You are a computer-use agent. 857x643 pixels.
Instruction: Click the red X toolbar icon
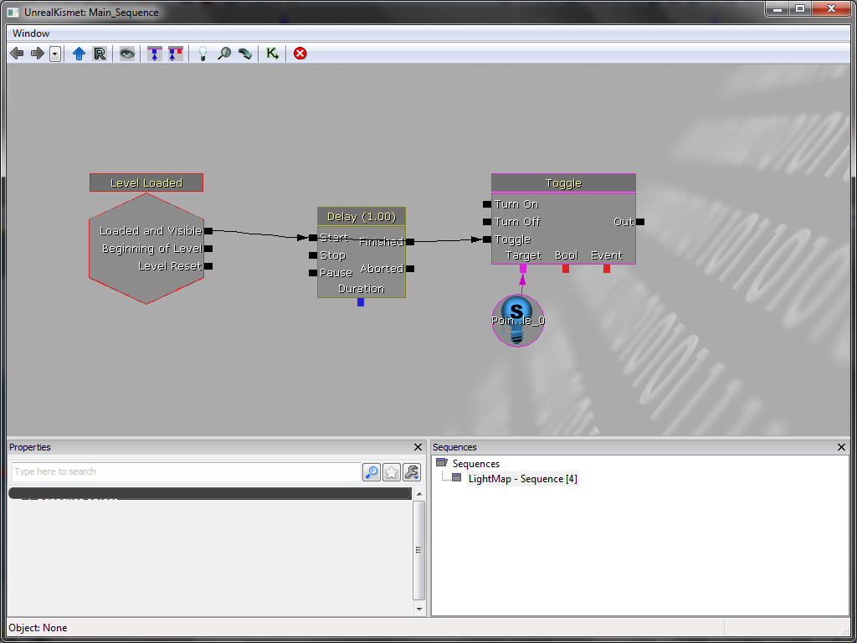(x=300, y=54)
